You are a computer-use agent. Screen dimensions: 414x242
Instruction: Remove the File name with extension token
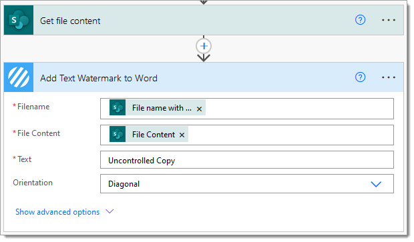point(200,109)
